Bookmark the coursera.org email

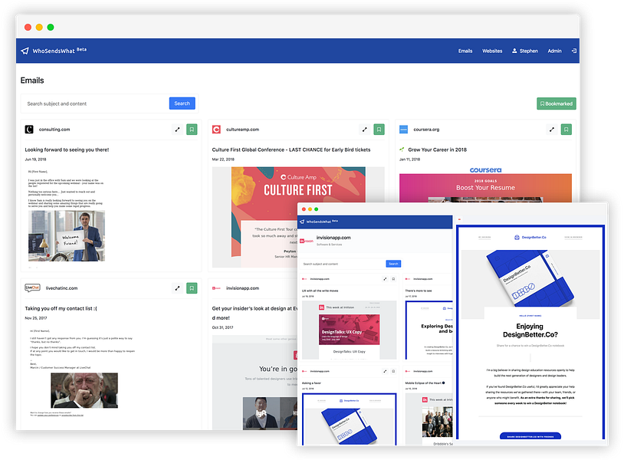point(566,130)
